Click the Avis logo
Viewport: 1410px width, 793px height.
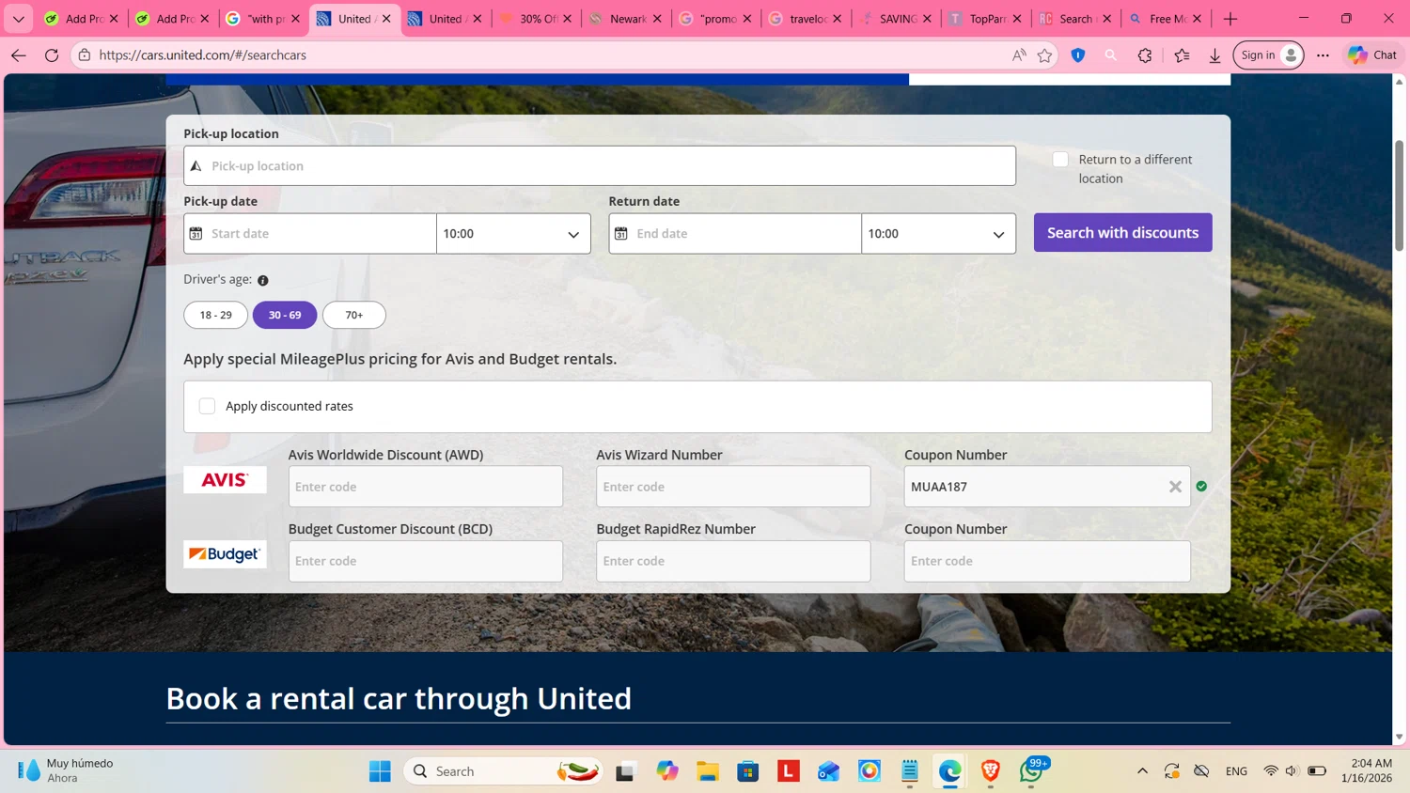coord(225,480)
